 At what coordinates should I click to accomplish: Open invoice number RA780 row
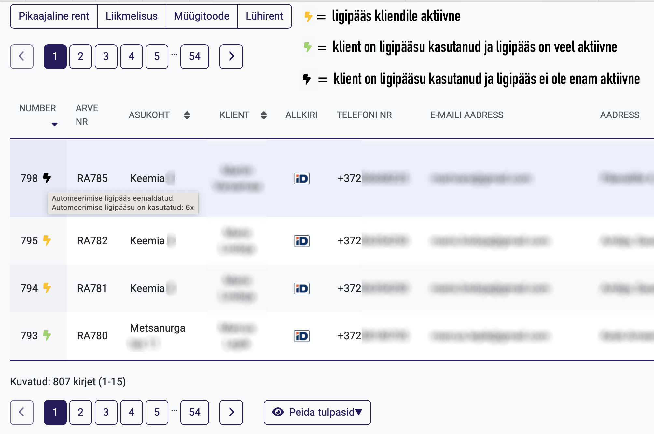click(x=92, y=336)
